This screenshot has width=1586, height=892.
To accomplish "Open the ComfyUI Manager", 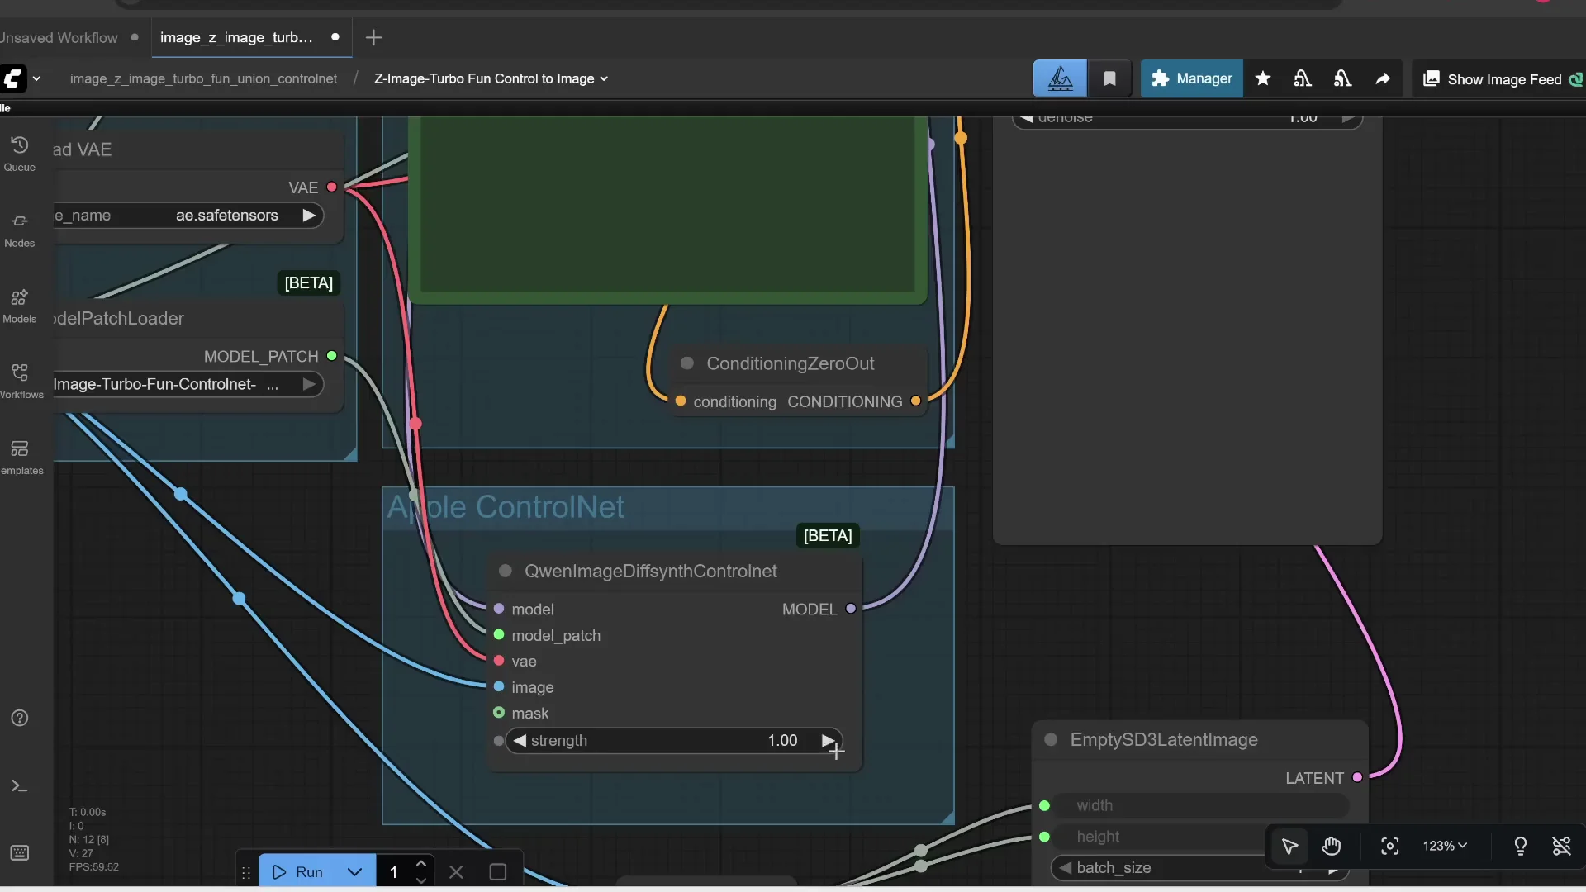I will [x=1190, y=78].
